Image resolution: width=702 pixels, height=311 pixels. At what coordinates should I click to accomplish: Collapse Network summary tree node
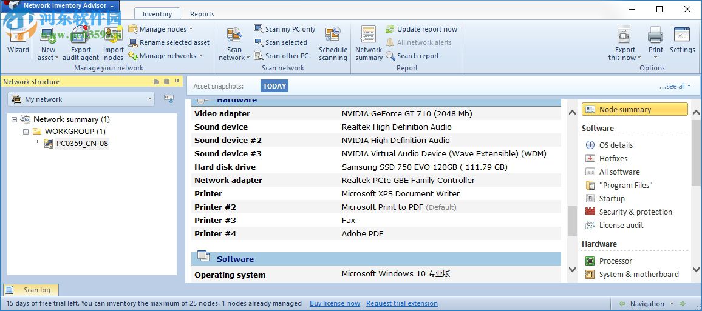click(15, 120)
